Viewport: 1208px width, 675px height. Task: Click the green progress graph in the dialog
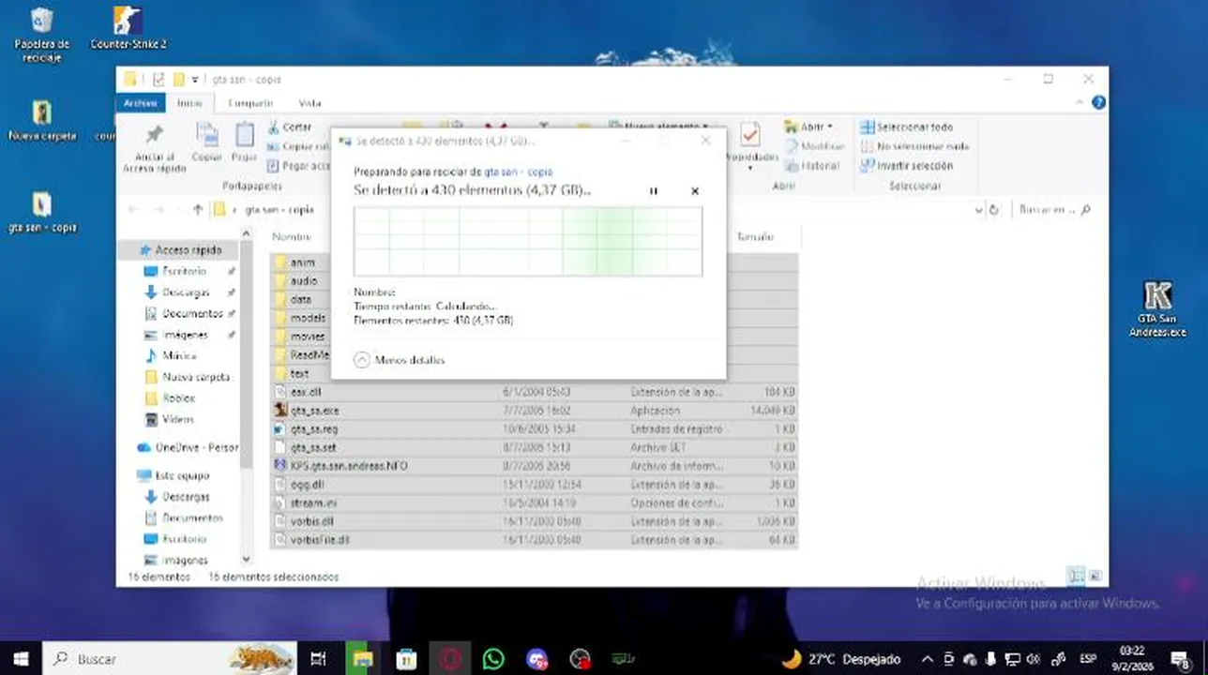tap(528, 242)
